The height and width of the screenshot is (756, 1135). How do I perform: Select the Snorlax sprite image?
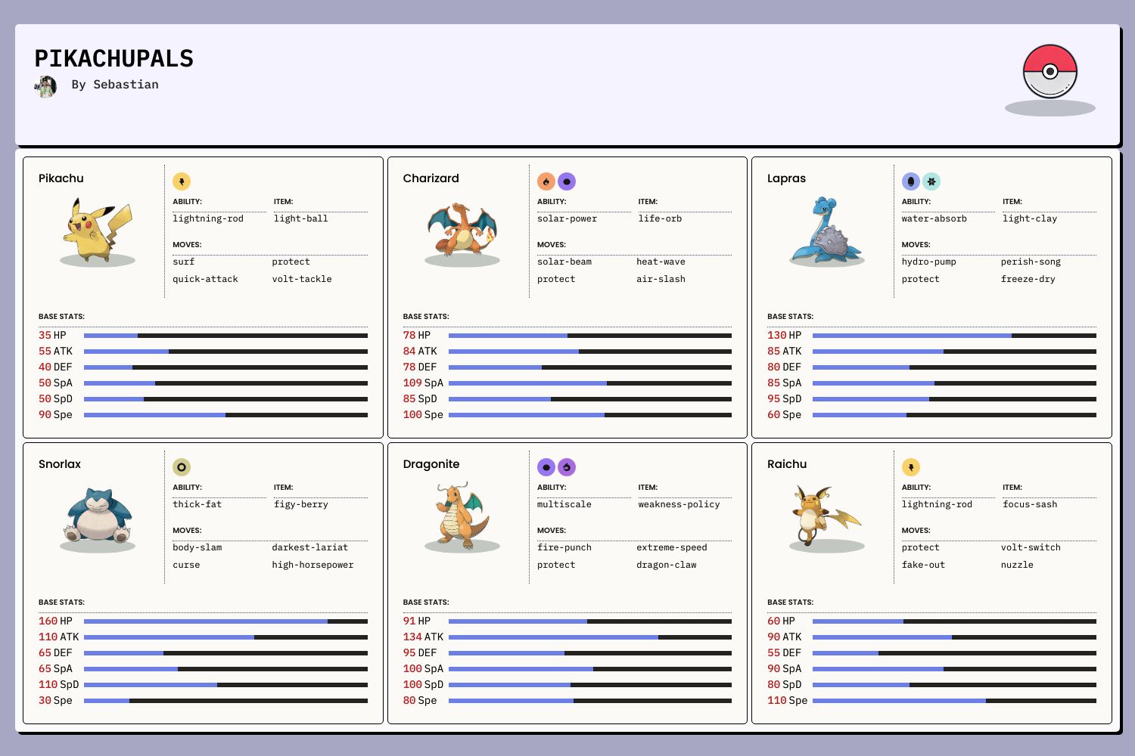point(98,516)
